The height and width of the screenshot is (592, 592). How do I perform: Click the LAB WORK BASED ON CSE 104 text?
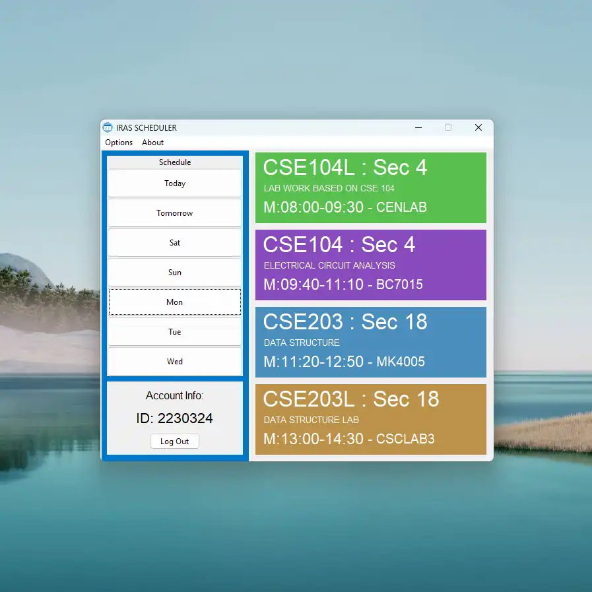click(x=329, y=188)
